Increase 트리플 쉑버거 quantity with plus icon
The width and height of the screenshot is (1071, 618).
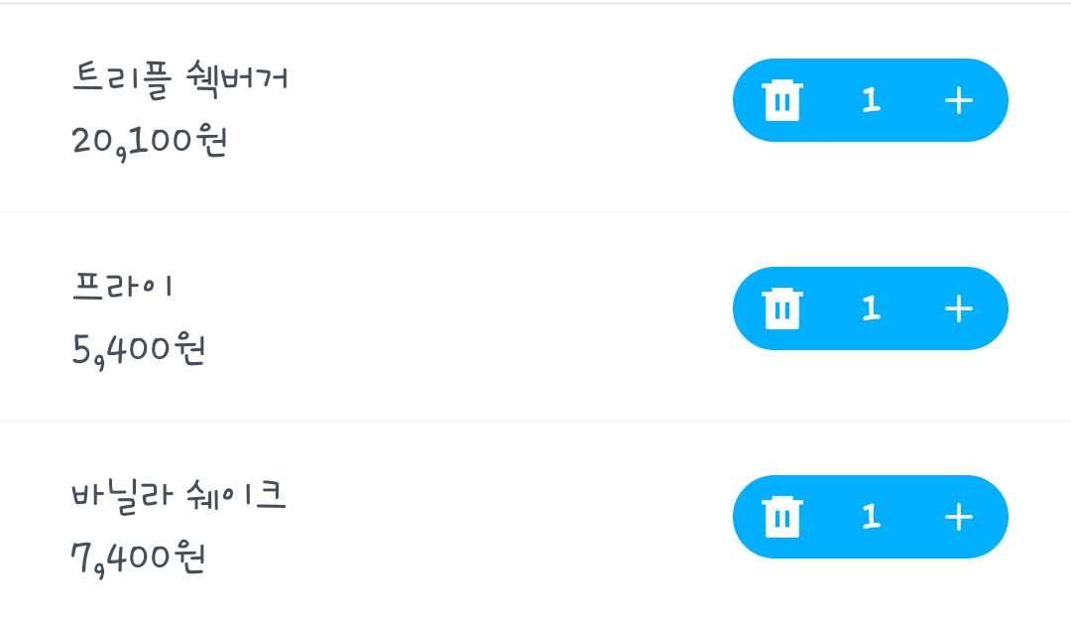point(958,100)
